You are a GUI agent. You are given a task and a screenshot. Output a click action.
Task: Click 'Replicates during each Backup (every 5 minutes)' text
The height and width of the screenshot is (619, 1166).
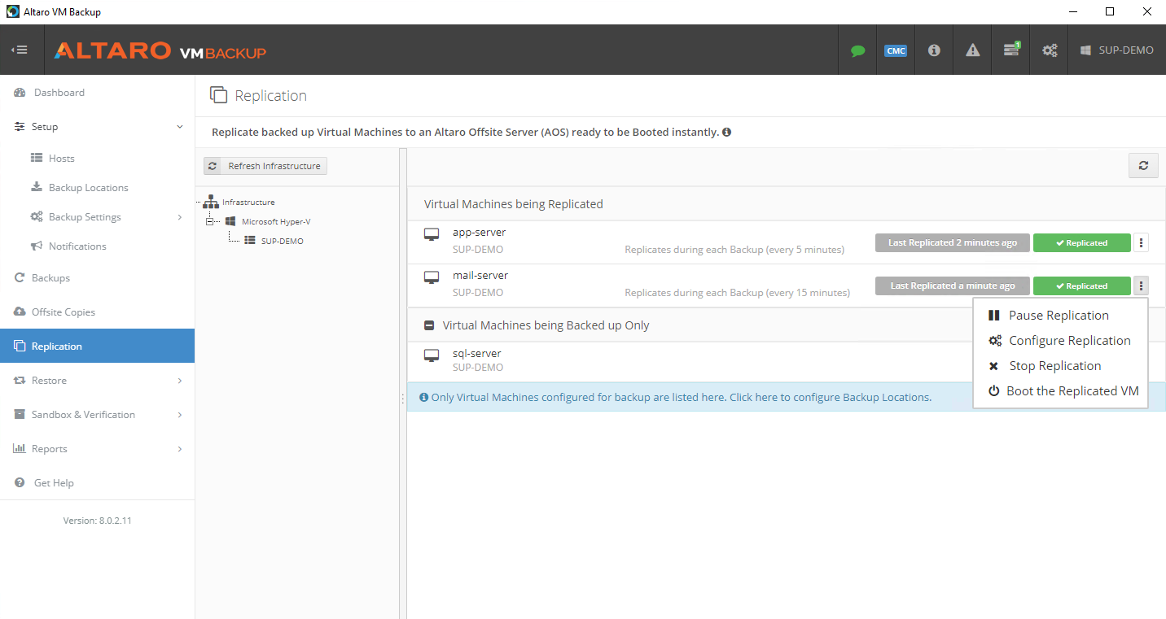point(734,250)
